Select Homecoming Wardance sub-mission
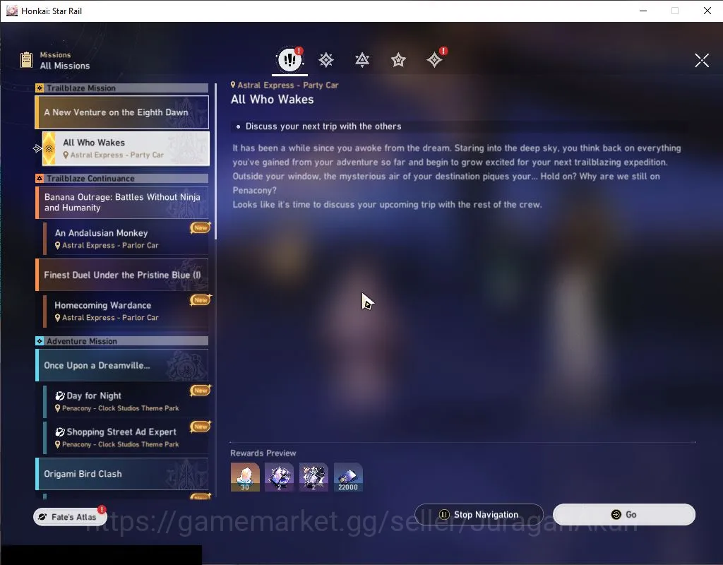Viewport: 723px width, 565px height. coord(126,311)
